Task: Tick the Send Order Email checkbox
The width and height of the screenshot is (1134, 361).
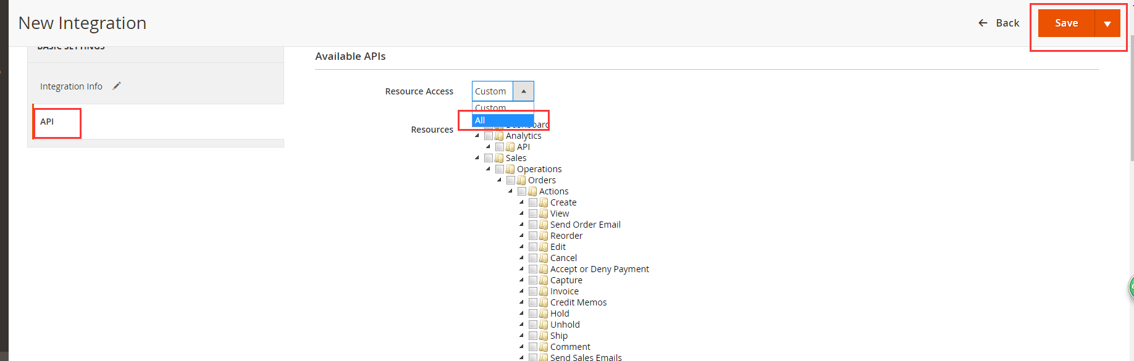Action: point(533,225)
